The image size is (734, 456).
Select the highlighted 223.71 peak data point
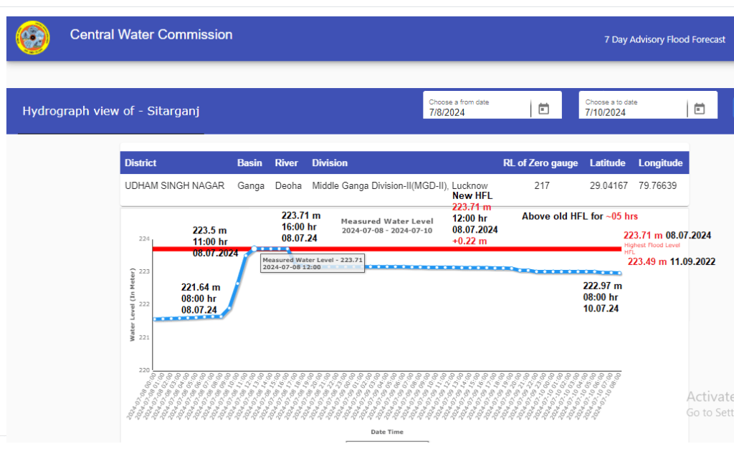pyautogui.click(x=254, y=249)
